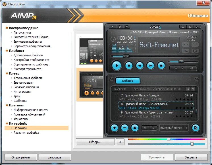Click the Быстрый поиск quick search field
Screen dimensions: 212x165
pyautogui.click(x=174, y=128)
